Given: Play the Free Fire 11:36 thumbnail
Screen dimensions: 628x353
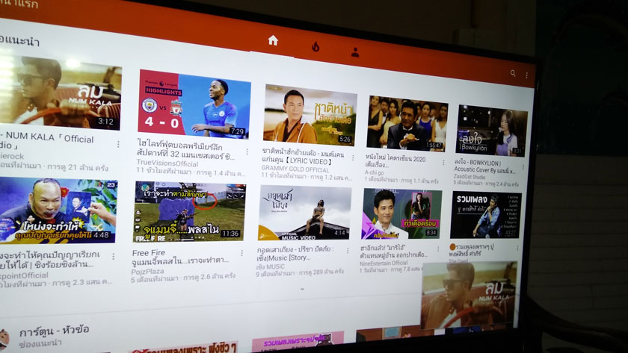Looking at the screenshot, I should [x=188, y=210].
